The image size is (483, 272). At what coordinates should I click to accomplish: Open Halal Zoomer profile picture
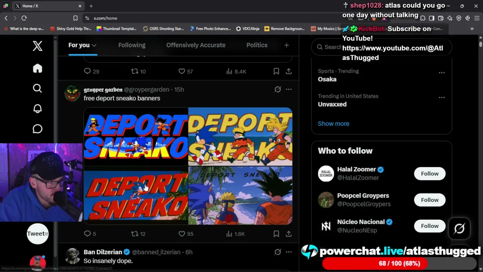click(x=326, y=174)
